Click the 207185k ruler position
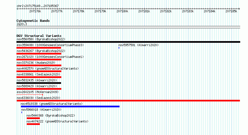This screenshot has height=135, width=248. click(231, 11)
